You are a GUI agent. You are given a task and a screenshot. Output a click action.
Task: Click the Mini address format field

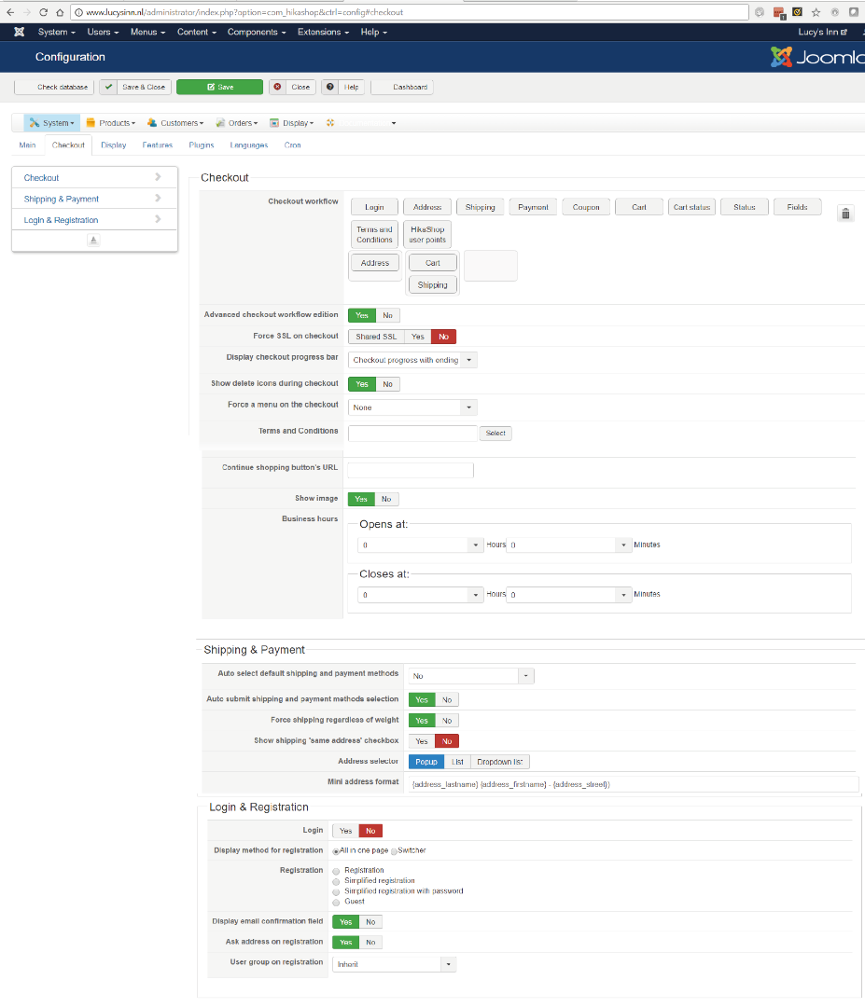[x=634, y=785]
